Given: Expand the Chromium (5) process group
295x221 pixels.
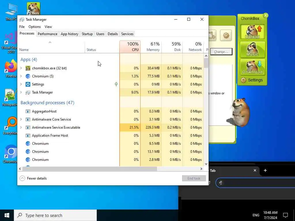Looking at the screenshot, I should pos(21,76).
